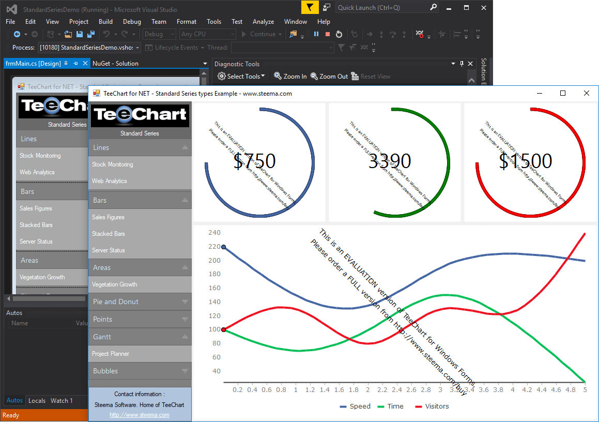This screenshot has width=599, height=422.
Task: Switch to the Locals tab
Action: (37, 401)
